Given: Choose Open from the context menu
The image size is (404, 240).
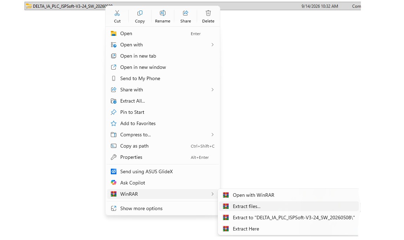Looking at the screenshot, I should click(x=163, y=33).
